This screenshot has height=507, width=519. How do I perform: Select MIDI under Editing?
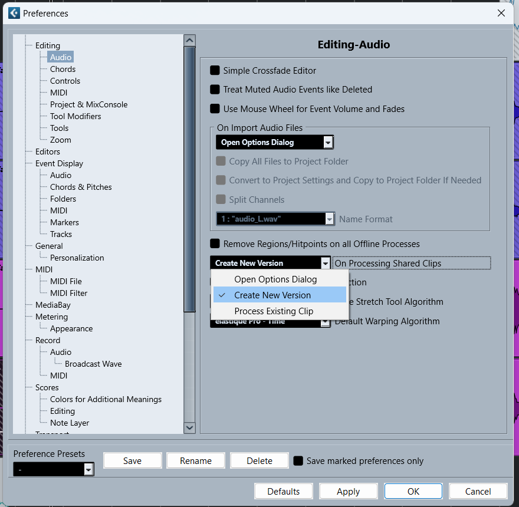(58, 93)
